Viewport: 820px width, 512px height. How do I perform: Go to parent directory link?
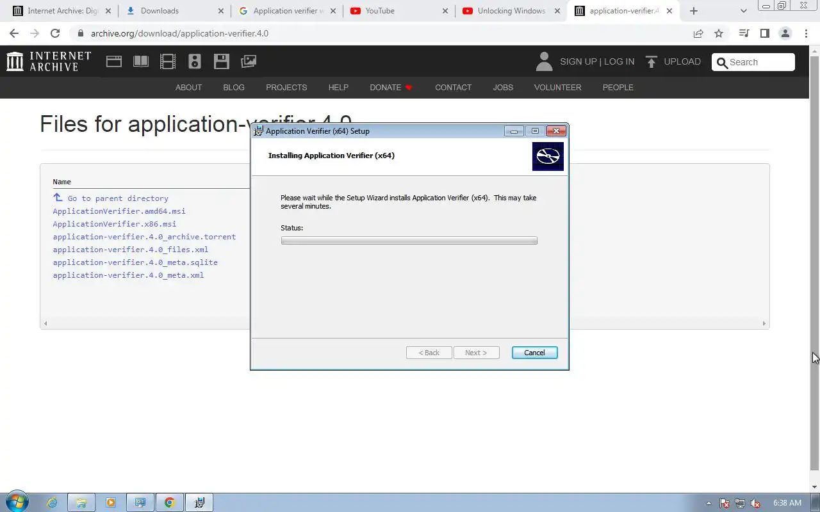tap(118, 198)
